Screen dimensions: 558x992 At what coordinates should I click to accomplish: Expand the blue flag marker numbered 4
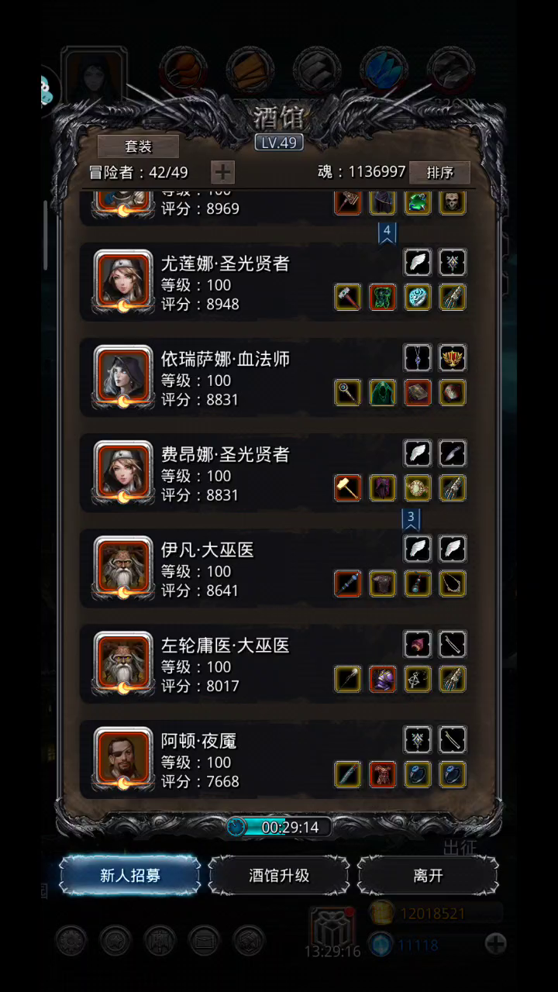pos(387,232)
